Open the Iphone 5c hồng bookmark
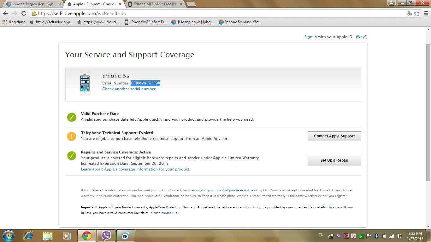 (x=240, y=22)
